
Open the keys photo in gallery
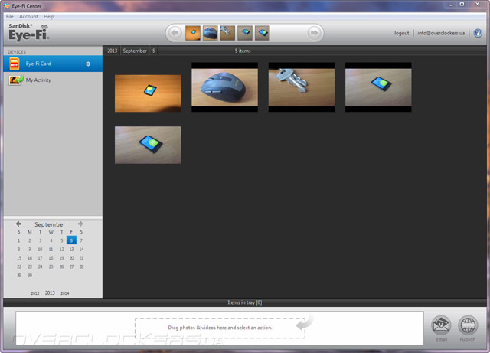pos(302,87)
